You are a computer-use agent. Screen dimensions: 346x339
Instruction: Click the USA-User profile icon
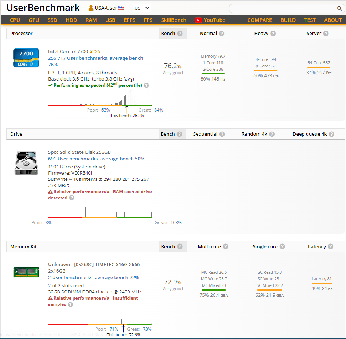pos(91,8)
